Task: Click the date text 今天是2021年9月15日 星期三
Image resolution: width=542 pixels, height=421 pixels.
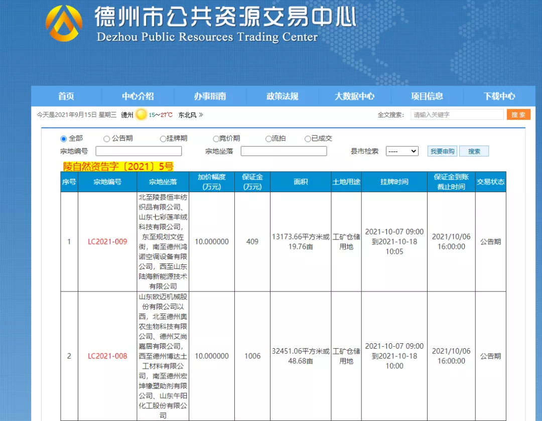Action: [x=77, y=115]
